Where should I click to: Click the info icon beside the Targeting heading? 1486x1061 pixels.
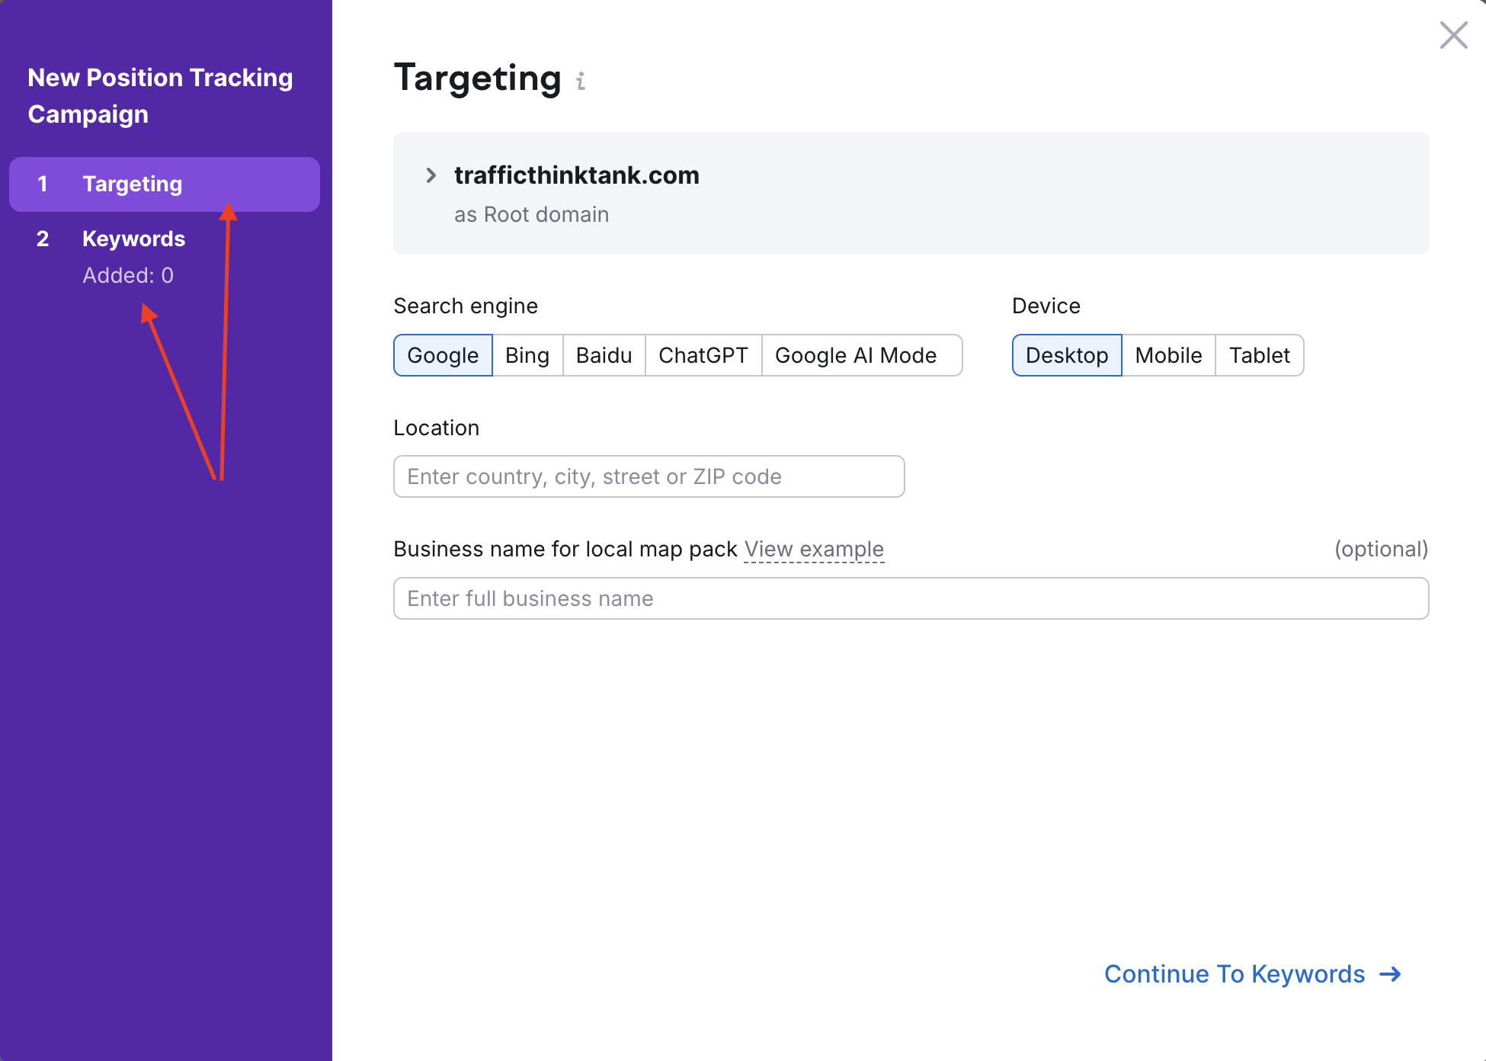coord(581,81)
